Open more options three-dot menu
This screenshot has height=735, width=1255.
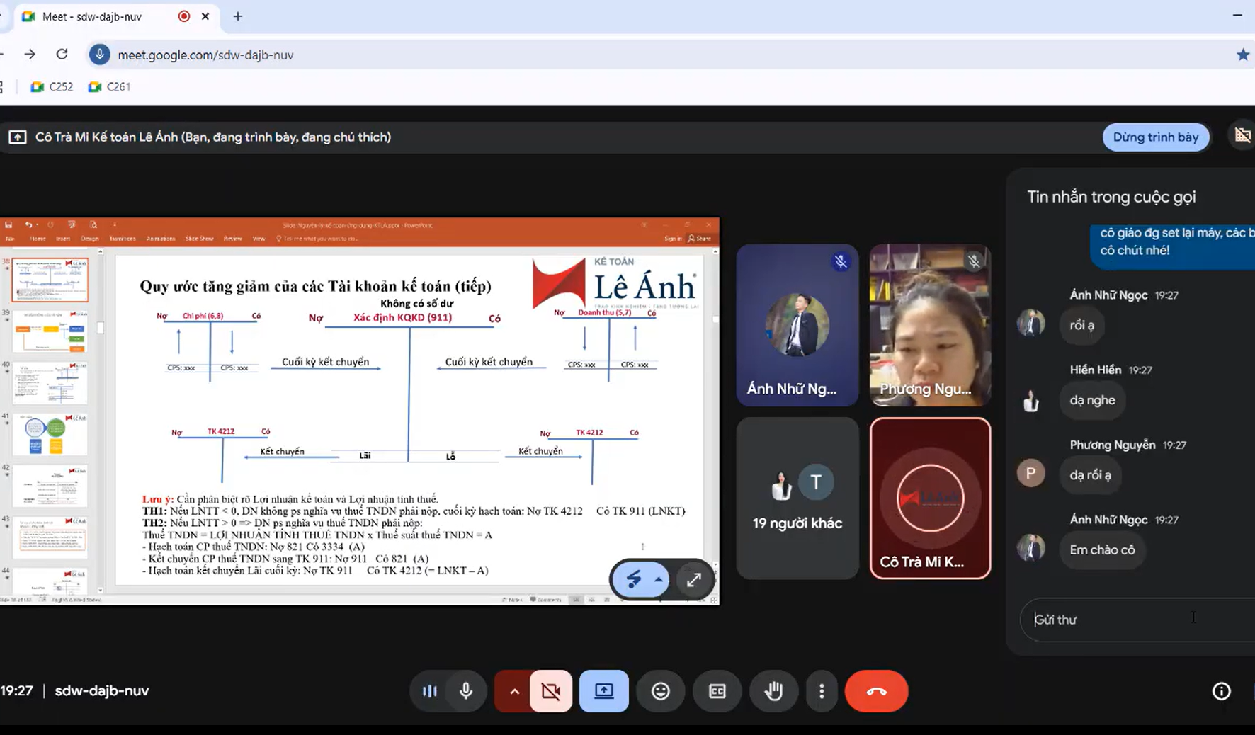[x=821, y=691]
